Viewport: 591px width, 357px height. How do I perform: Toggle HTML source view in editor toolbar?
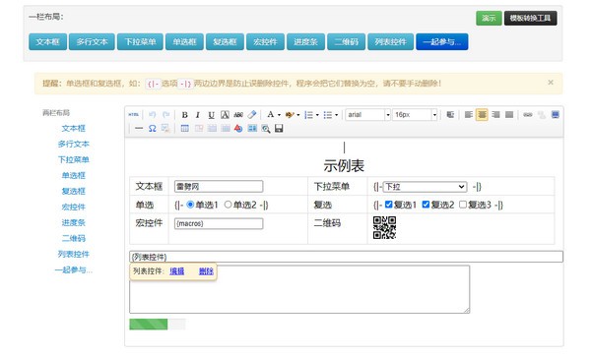click(133, 115)
